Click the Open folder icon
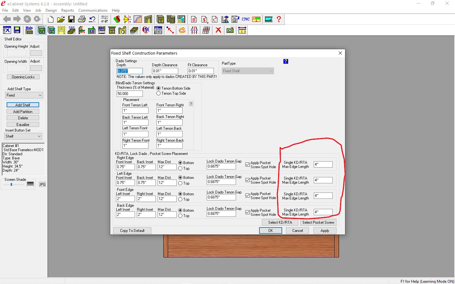Image resolution: width=455 pixels, height=284 pixels. point(61,19)
